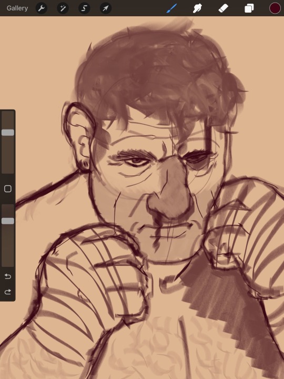Screen dimensions: 284x379
Task: Redo the last undone stroke
Action: [x=8, y=292]
